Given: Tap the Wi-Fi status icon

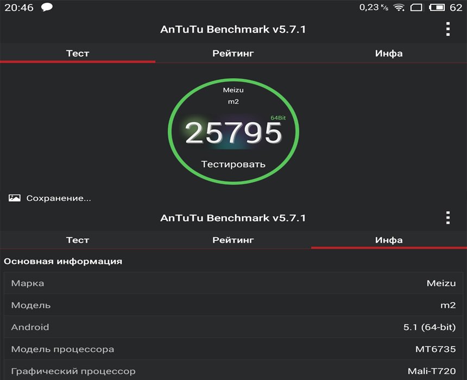Looking at the screenshot, I should click(x=399, y=7).
